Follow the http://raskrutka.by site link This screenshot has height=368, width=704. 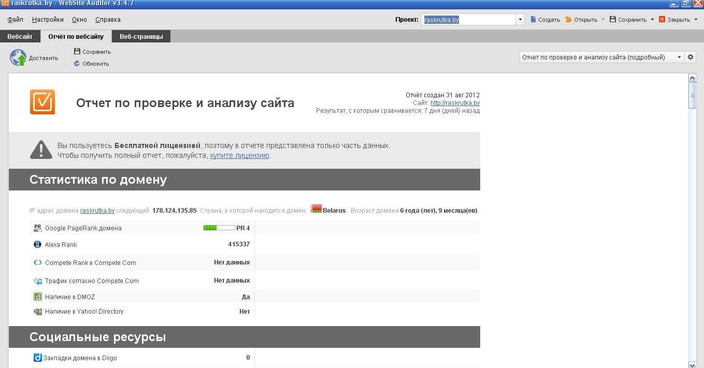(455, 103)
